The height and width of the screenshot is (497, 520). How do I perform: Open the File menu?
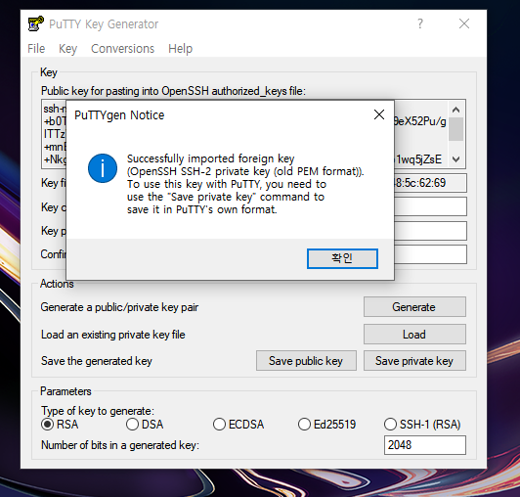click(x=36, y=49)
